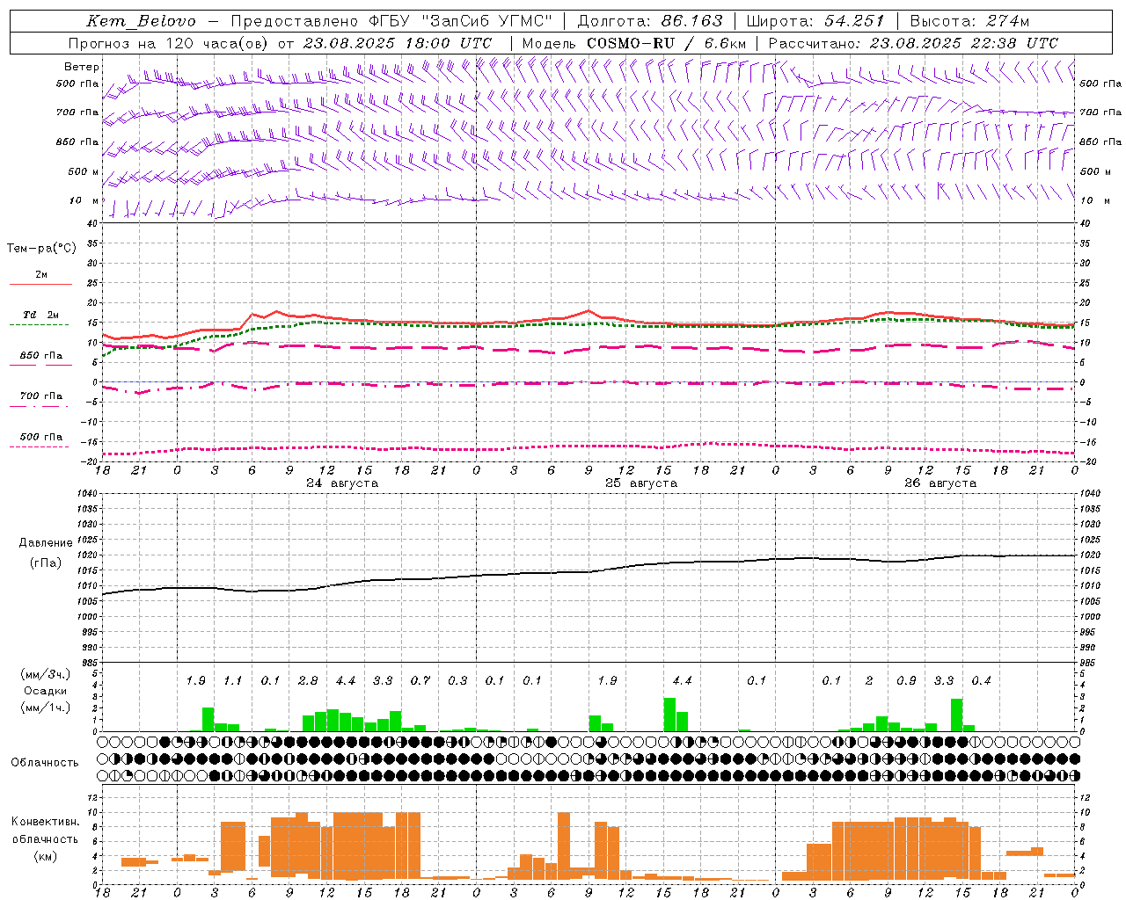Viewport: 1126px width, 900px height.
Task: Click the 0.3 precipitation value
Action: (457, 681)
